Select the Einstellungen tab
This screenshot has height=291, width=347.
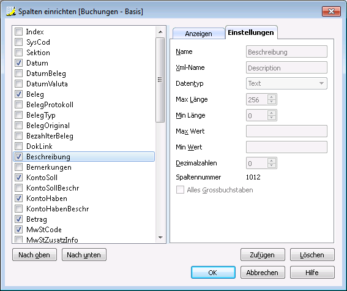point(251,32)
